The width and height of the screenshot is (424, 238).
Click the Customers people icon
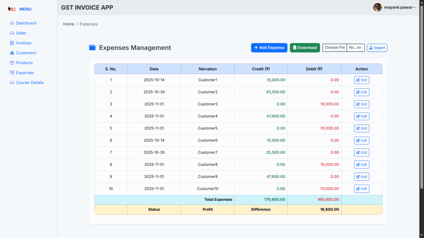(12, 53)
